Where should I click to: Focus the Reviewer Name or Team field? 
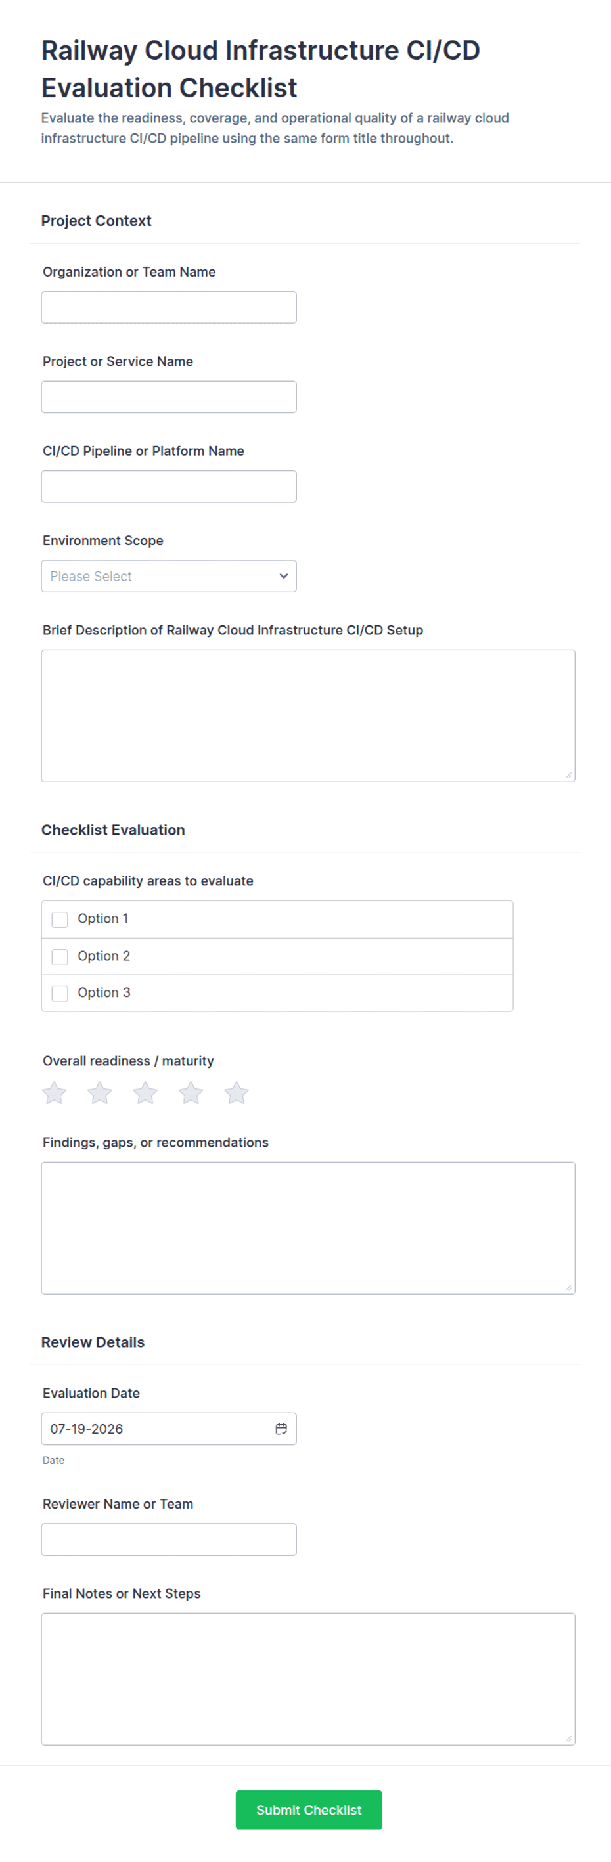pos(168,1539)
